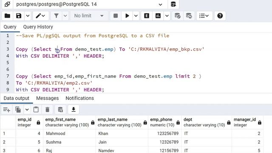Expand the Execute options arrow
272x153 pixels.
136,16
